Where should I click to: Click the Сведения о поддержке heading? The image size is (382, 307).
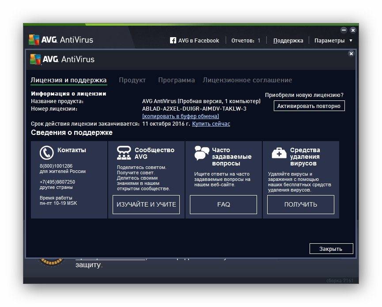72,133
